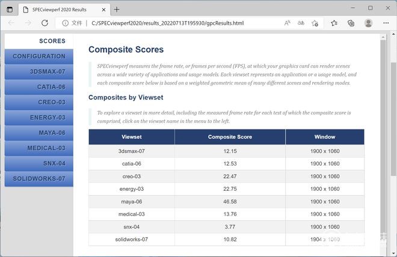Select the SPECviewperf 2020 Results tab
Image resolution: width=397 pixels, height=257 pixels.
64,10
